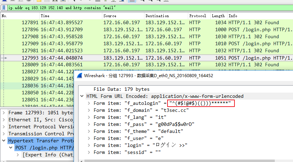Click the Wireshark fin icon in popup title
Screen dimensions: 293x162
(x=80, y=76)
